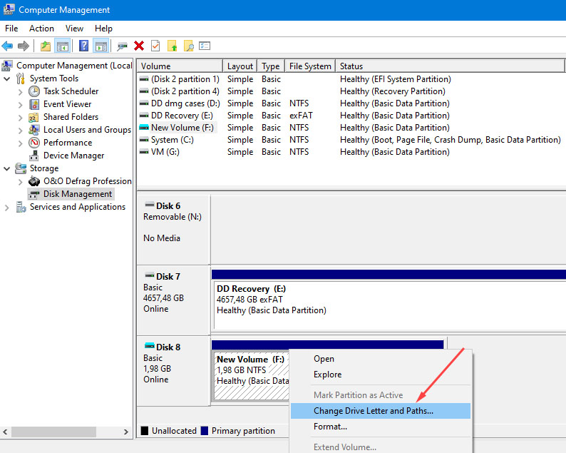
Task: Click the list view settings toolbar icon
Action: coord(205,46)
